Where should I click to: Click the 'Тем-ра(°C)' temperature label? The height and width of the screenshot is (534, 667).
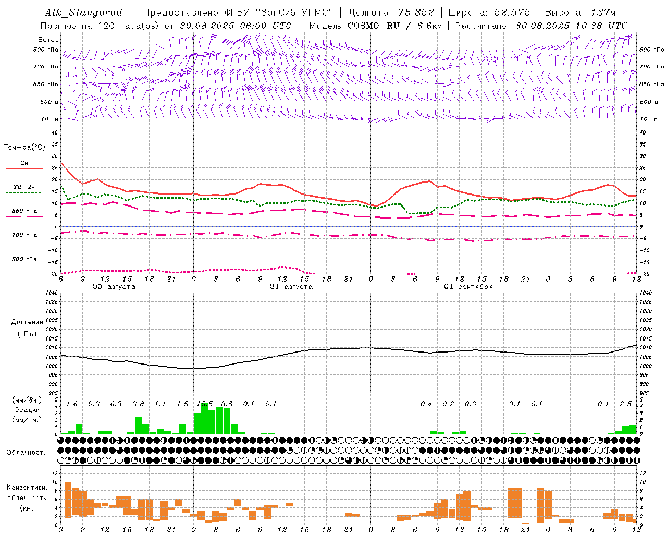(24, 148)
